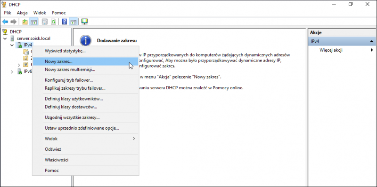This screenshot has height=187, width=377.
Task: Open the Akcja menu in the menu bar
Action: (22, 13)
